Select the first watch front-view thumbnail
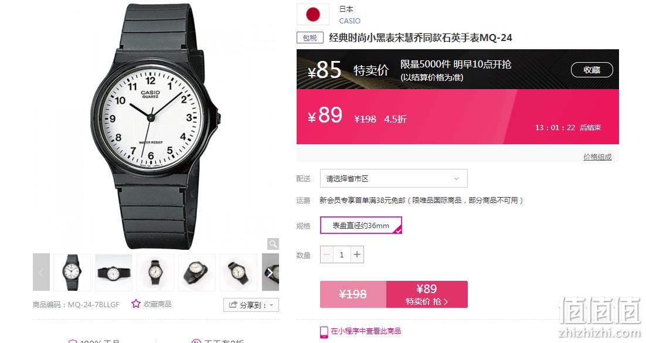Image resolution: width=646 pixels, height=343 pixels. [x=72, y=272]
